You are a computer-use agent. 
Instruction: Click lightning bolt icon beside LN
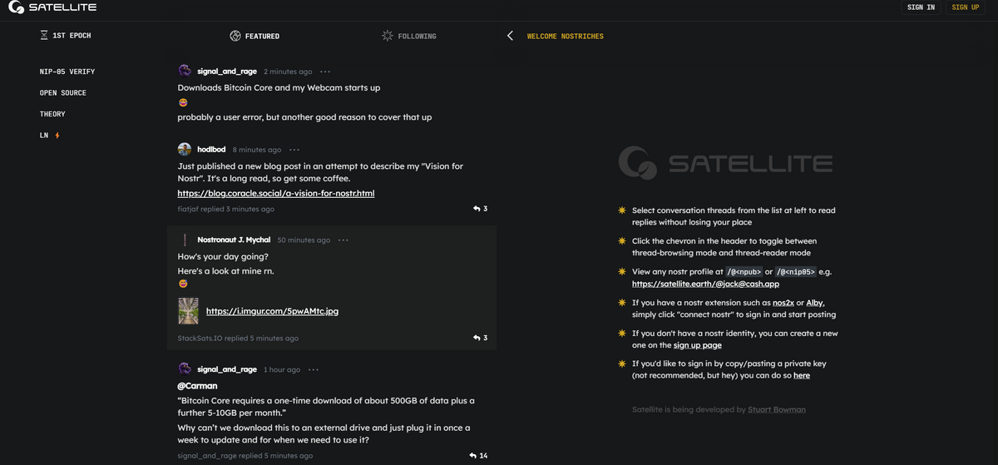click(x=57, y=136)
